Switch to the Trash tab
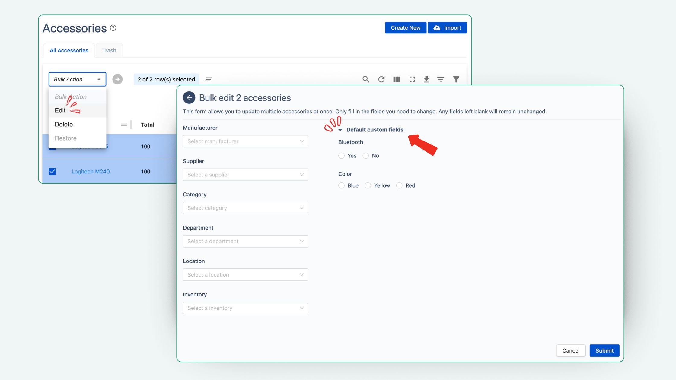Screen dimensions: 676x380 pyautogui.click(x=109, y=50)
